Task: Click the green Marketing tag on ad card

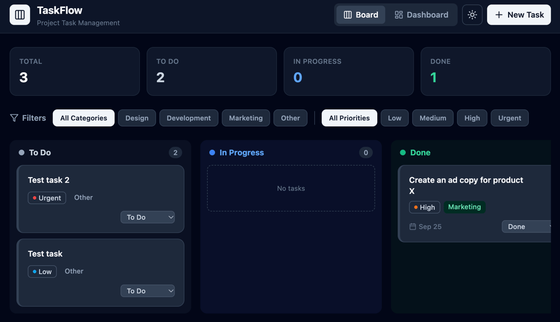Action: point(464,207)
